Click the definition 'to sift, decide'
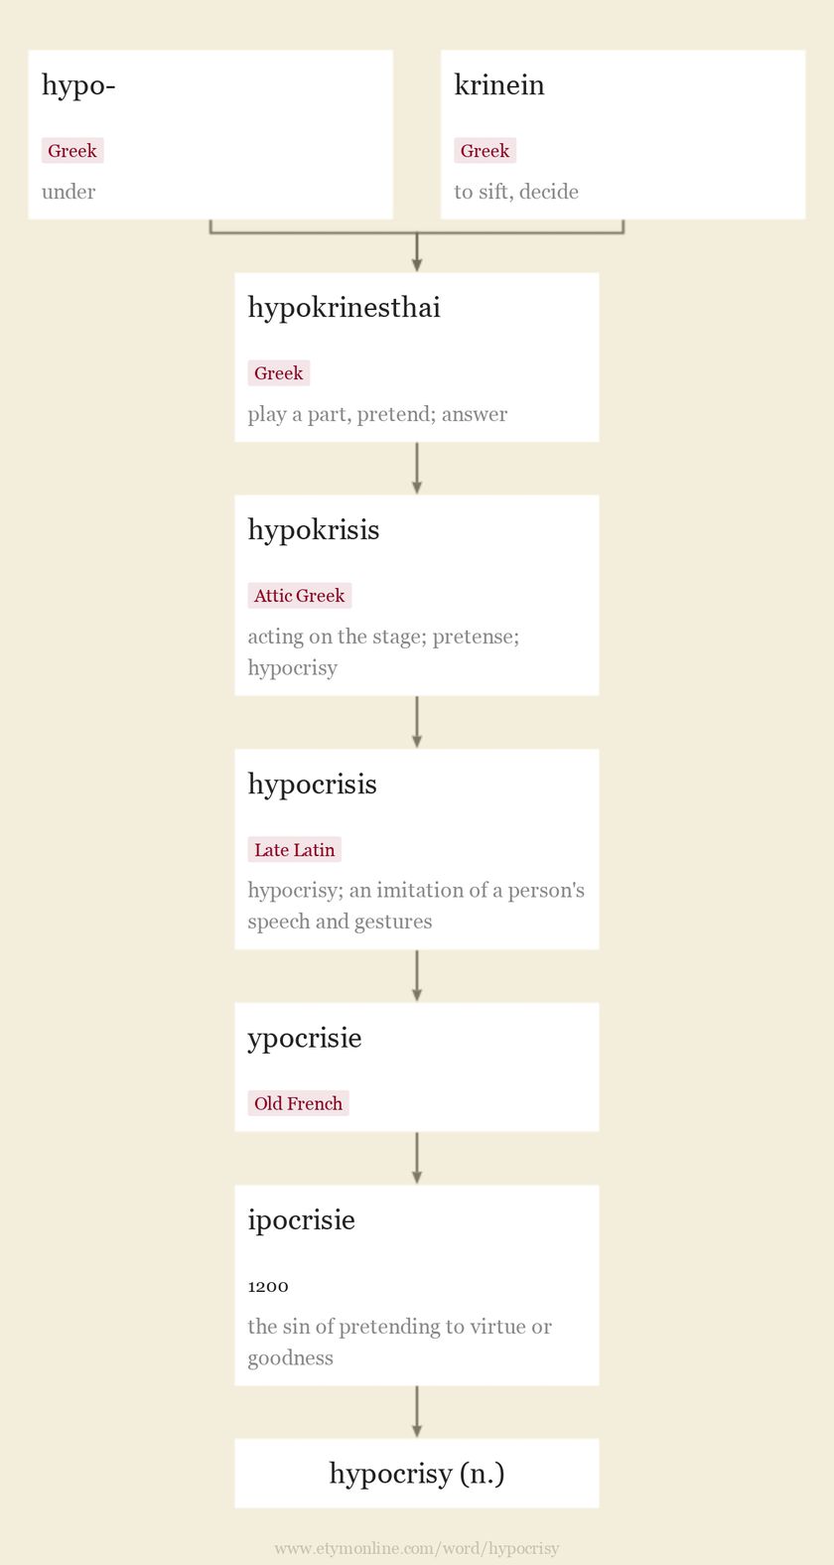The width and height of the screenshot is (834, 1565). tap(516, 192)
